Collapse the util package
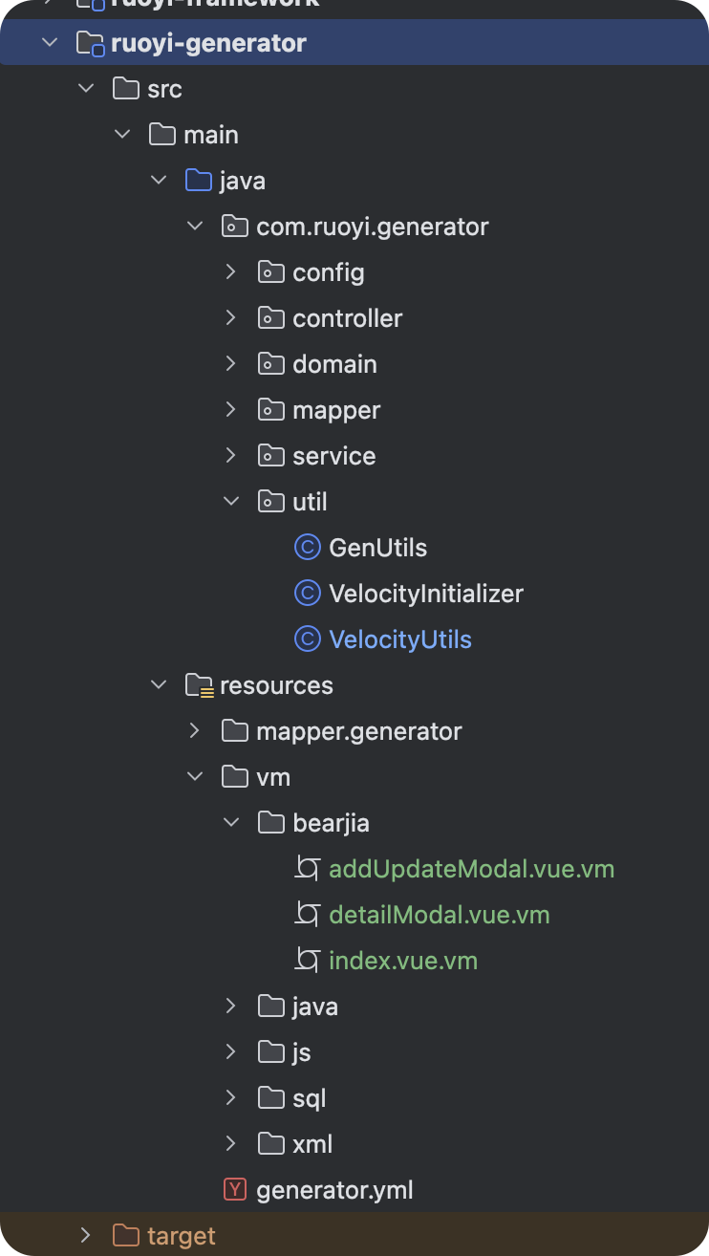The image size is (709, 1256). 230,502
